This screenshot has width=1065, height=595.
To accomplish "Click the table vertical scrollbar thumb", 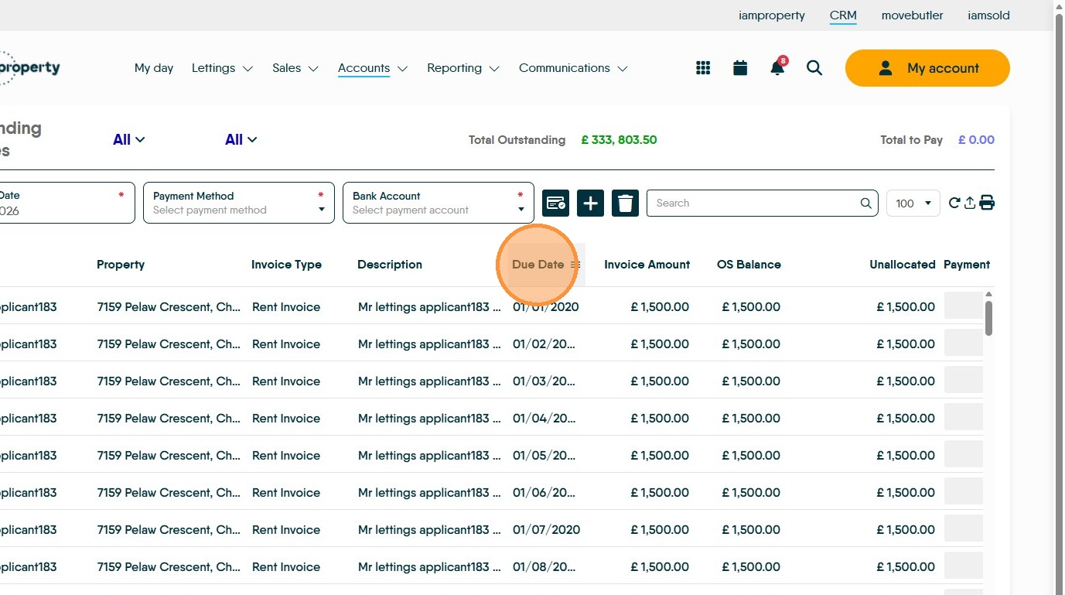I will (988, 317).
